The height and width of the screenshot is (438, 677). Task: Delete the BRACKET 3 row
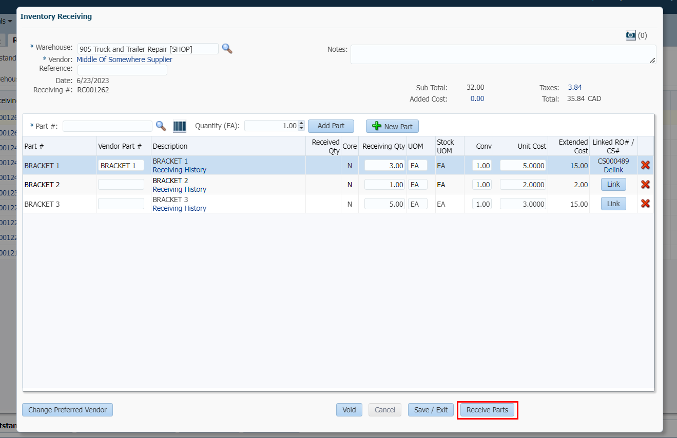[645, 204]
